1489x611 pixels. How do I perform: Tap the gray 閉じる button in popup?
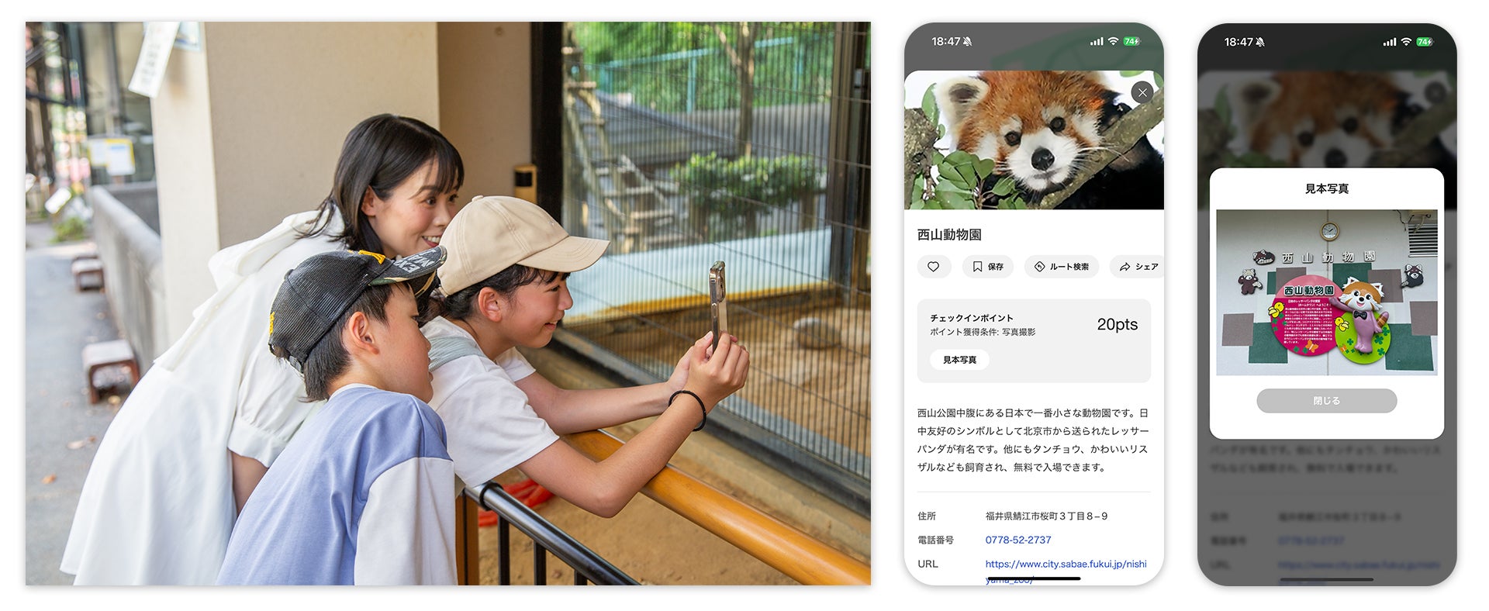click(1326, 401)
